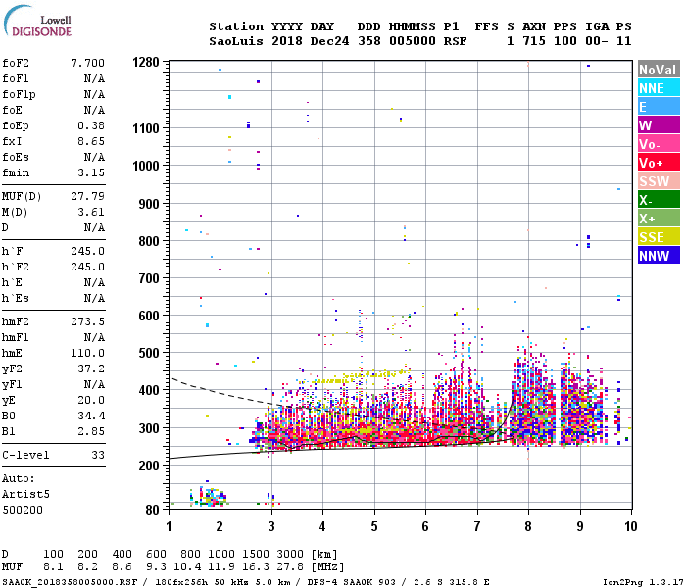The image size is (686, 588).
Task: Click the foEp value 0.38
Action: click(x=91, y=125)
